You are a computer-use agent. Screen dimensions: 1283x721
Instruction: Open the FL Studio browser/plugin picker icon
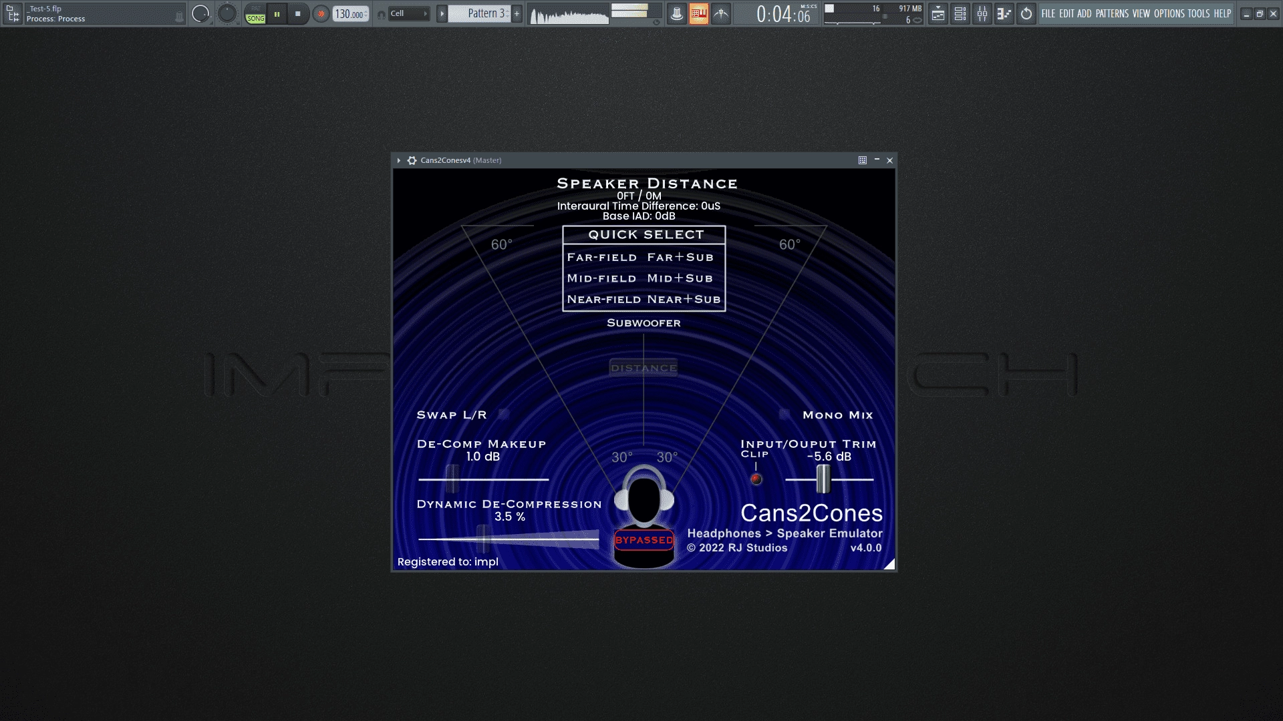(x=12, y=13)
